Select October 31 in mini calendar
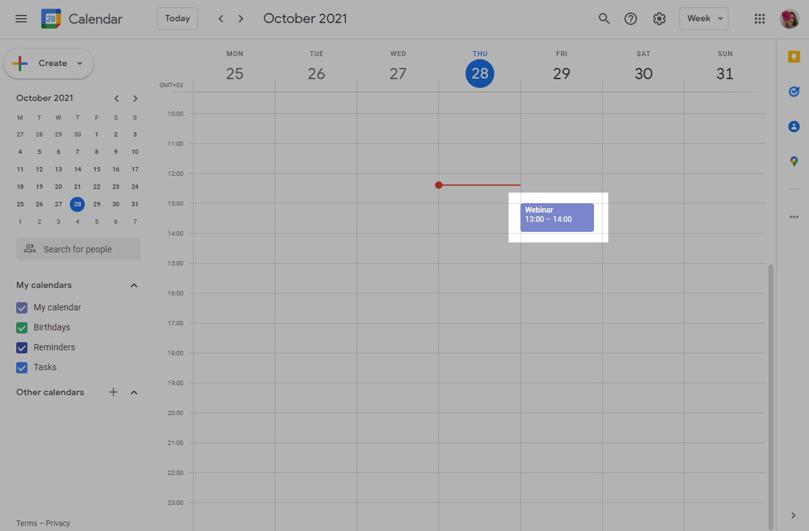The width and height of the screenshot is (809, 531). (135, 204)
